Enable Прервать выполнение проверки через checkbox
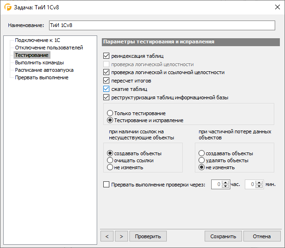Viewport: 285px width, 248px height. click(x=106, y=185)
